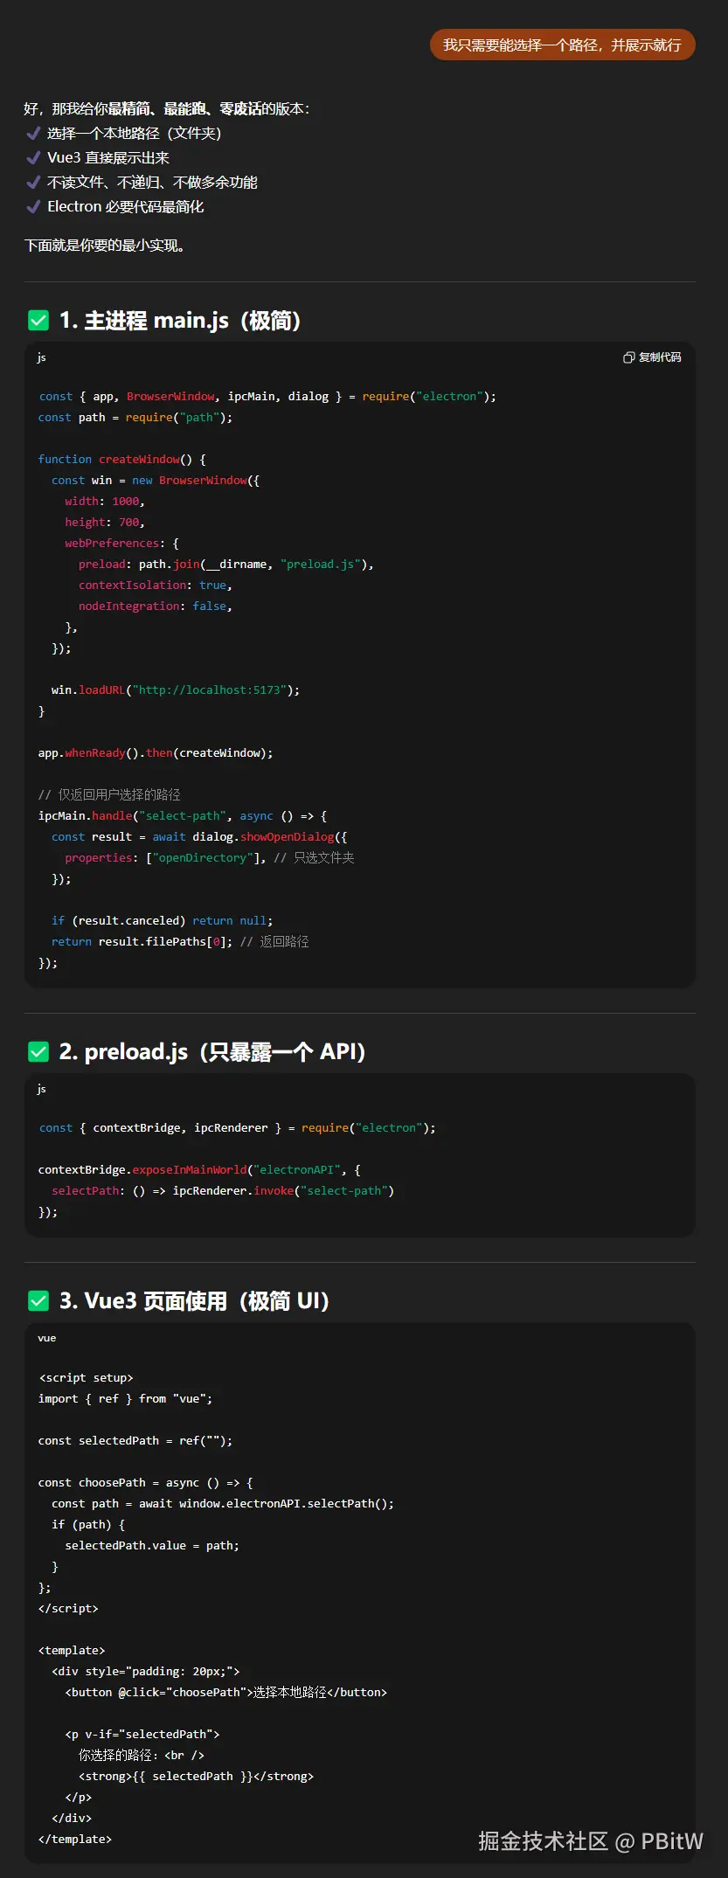The width and height of the screenshot is (728, 1878).
Task: Click code line width: 1000,
Action: click(105, 502)
